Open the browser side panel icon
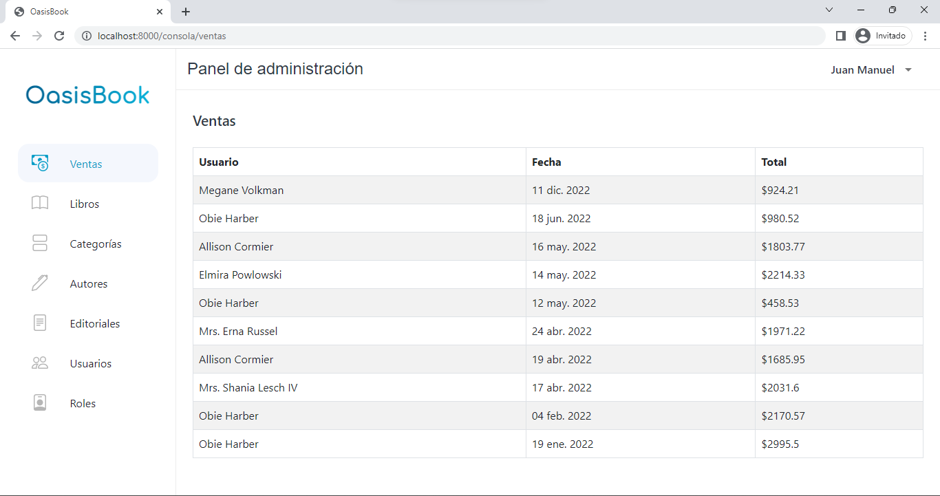 click(840, 36)
